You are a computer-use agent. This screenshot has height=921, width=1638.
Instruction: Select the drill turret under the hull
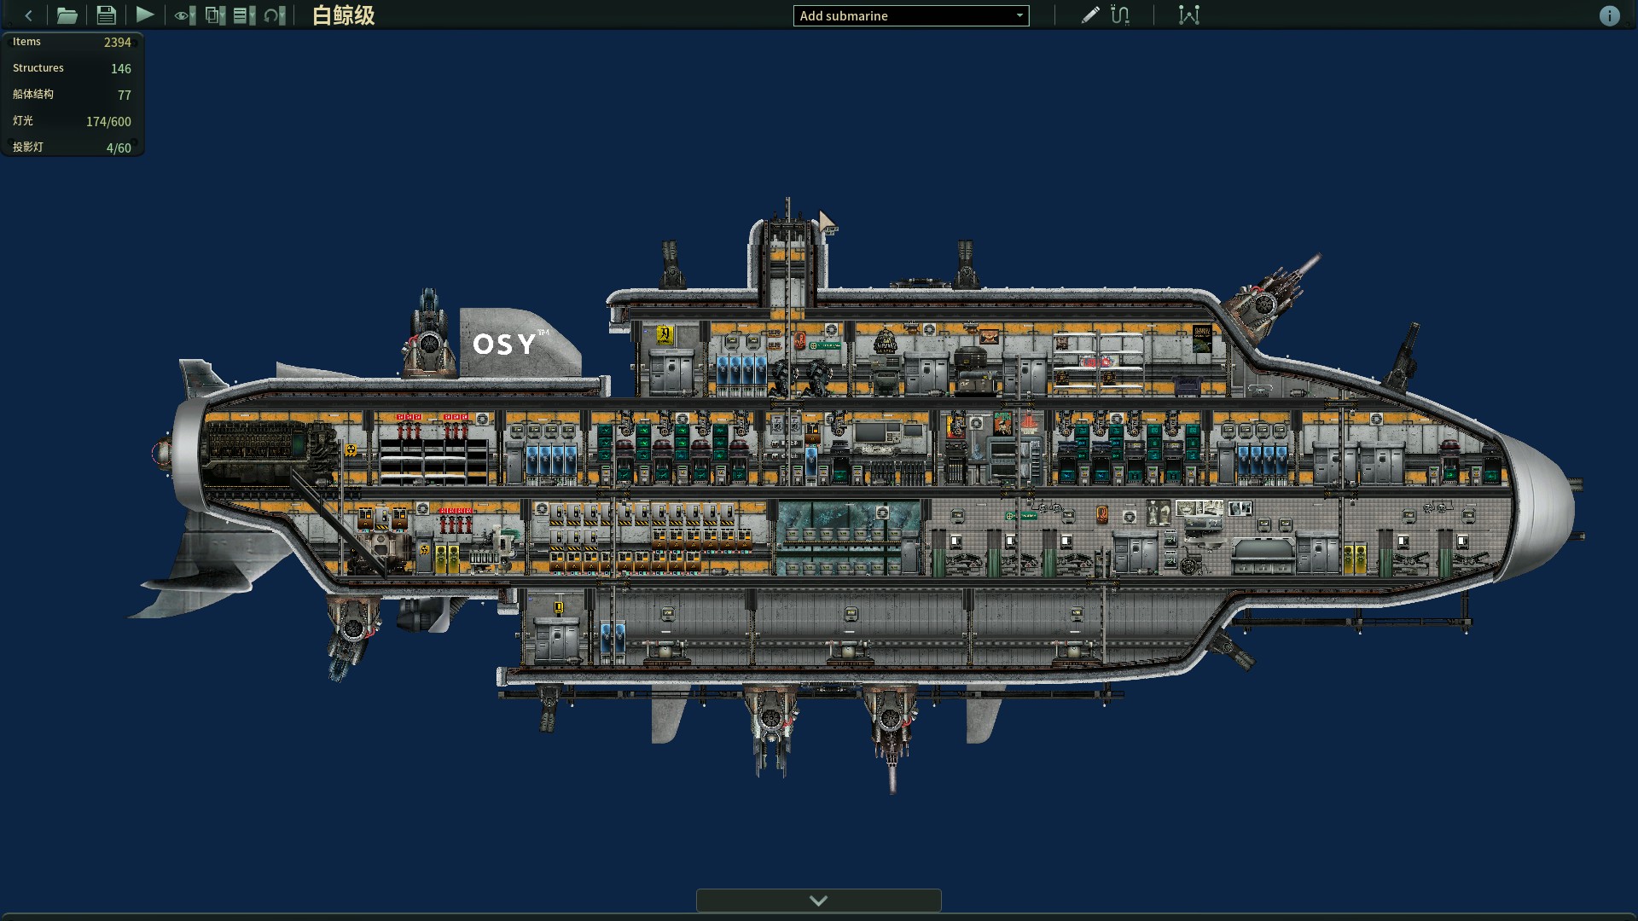pos(890,736)
